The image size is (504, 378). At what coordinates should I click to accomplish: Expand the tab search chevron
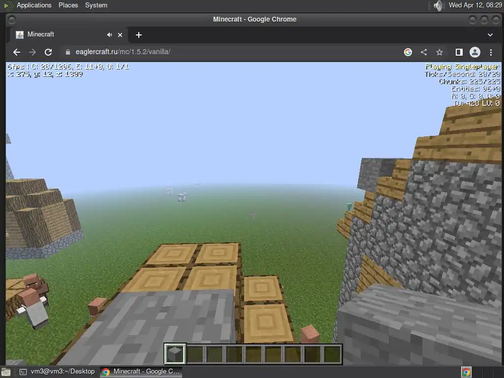490,35
